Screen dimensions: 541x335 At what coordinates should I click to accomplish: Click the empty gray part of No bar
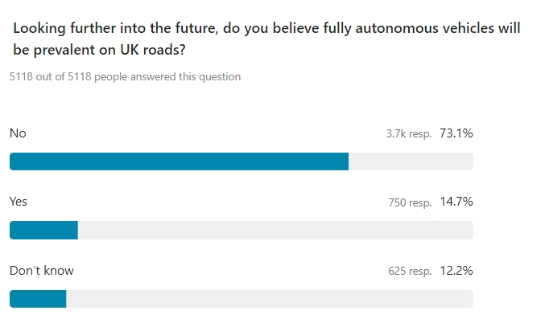tap(411, 161)
